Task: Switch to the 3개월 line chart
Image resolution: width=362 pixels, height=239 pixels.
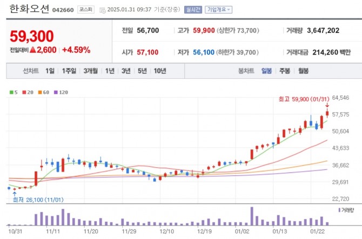Action: click(91, 71)
